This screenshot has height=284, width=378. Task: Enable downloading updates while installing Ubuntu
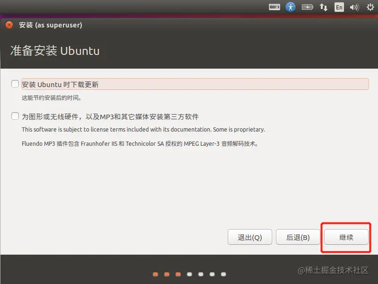tap(15, 84)
